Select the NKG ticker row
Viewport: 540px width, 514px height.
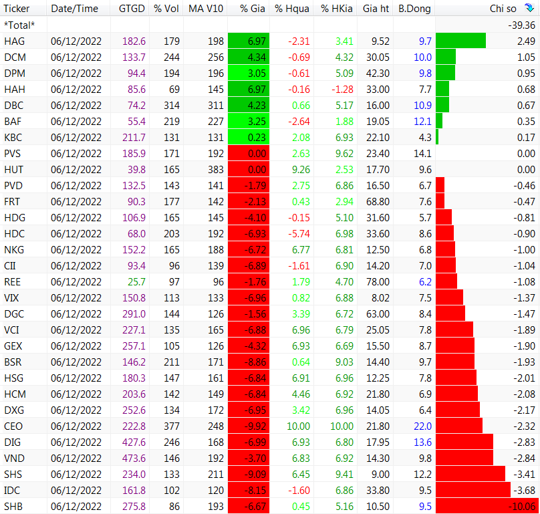coord(270,249)
